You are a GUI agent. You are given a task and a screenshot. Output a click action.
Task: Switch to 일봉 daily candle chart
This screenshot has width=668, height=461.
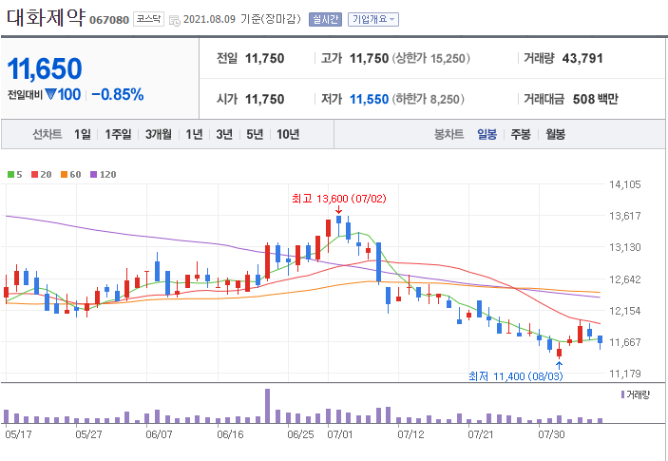pos(487,135)
